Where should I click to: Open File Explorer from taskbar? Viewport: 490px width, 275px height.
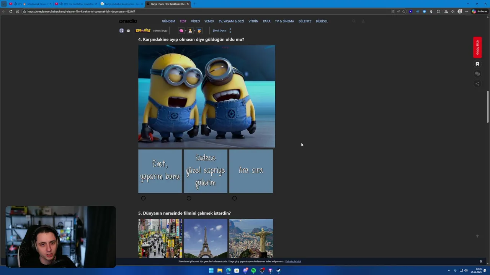(220, 270)
